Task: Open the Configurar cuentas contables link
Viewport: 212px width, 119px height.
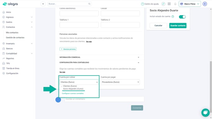Action: click(x=73, y=93)
